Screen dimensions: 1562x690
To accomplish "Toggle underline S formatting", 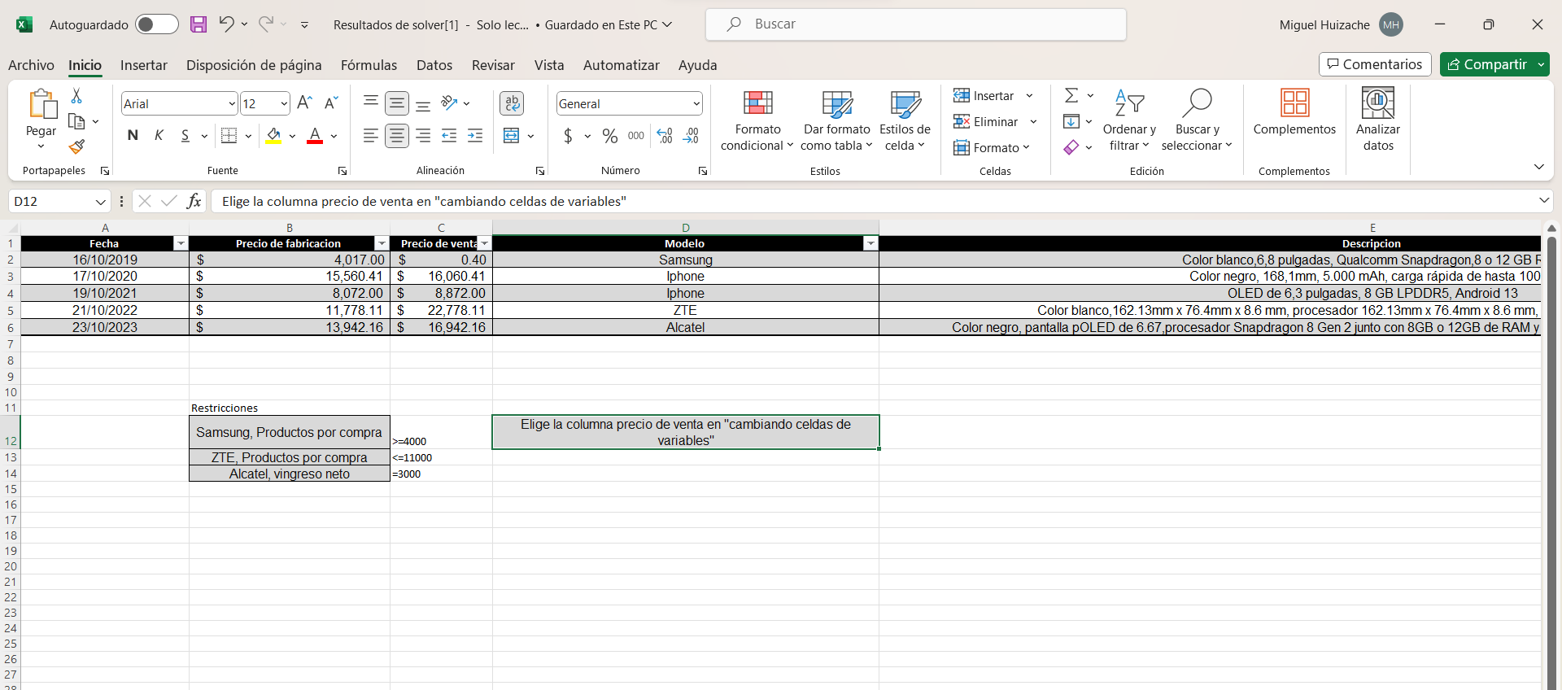I will tap(185, 136).
